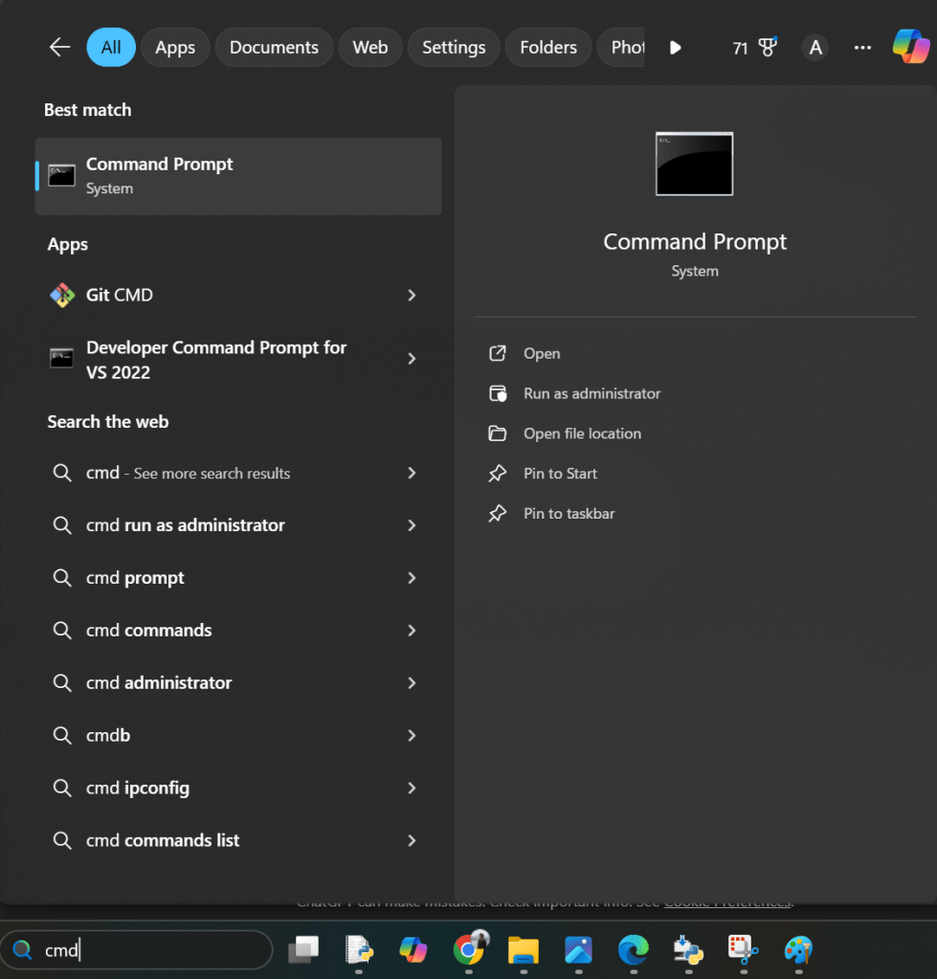This screenshot has height=979, width=937.
Task: Open Copilot from search header
Action: click(909, 47)
